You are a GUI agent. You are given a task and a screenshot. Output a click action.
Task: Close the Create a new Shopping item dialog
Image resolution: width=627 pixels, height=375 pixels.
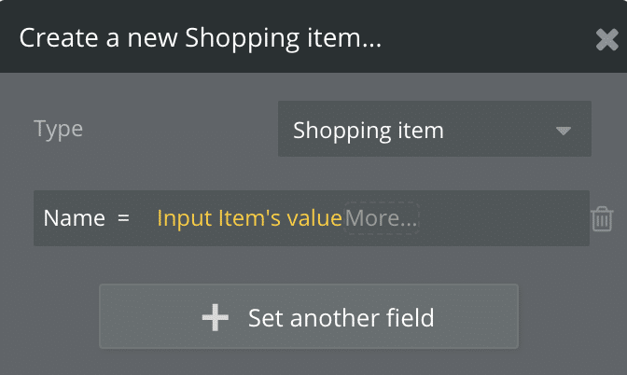pos(606,39)
